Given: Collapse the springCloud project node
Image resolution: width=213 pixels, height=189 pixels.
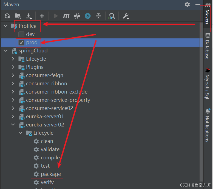Looking at the screenshot, I should tap(5, 50).
